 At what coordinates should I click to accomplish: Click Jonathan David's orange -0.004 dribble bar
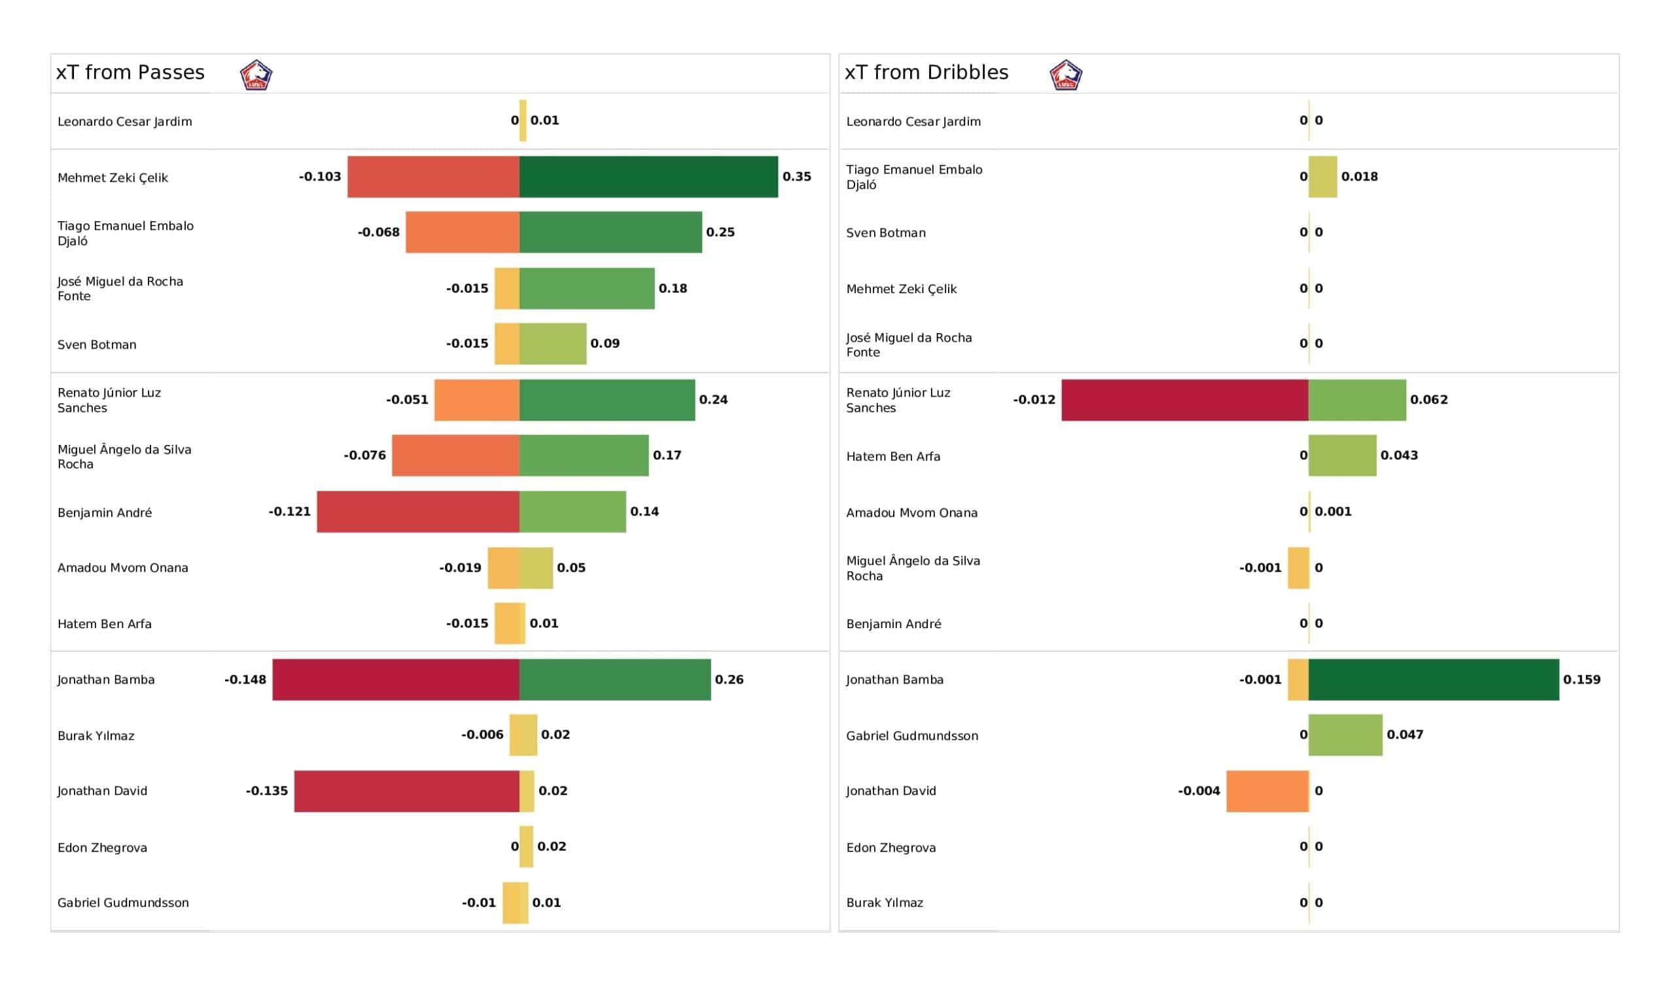tap(1267, 791)
